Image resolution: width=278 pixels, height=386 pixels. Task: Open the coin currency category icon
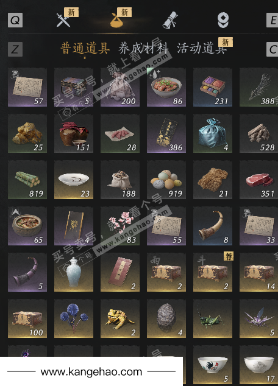(x=223, y=20)
